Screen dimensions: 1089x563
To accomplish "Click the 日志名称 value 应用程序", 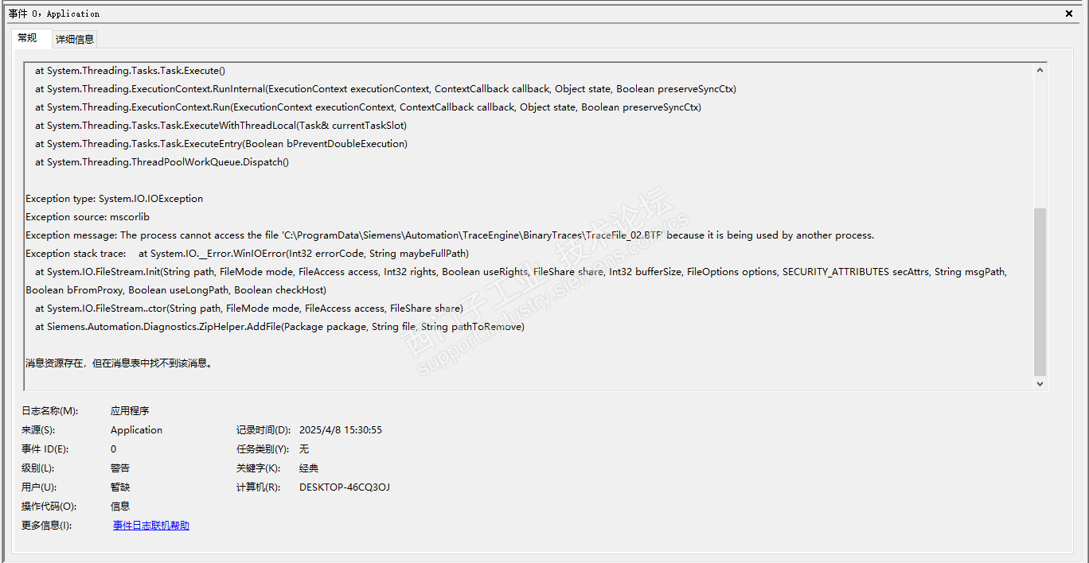I will (x=130, y=411).
